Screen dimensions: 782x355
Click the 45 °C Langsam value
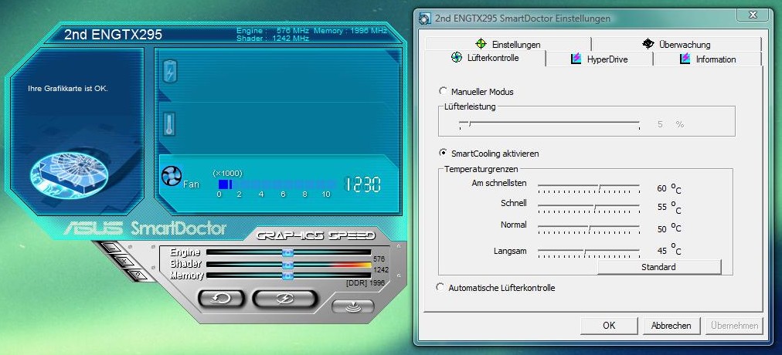click(x=669, y=251)
